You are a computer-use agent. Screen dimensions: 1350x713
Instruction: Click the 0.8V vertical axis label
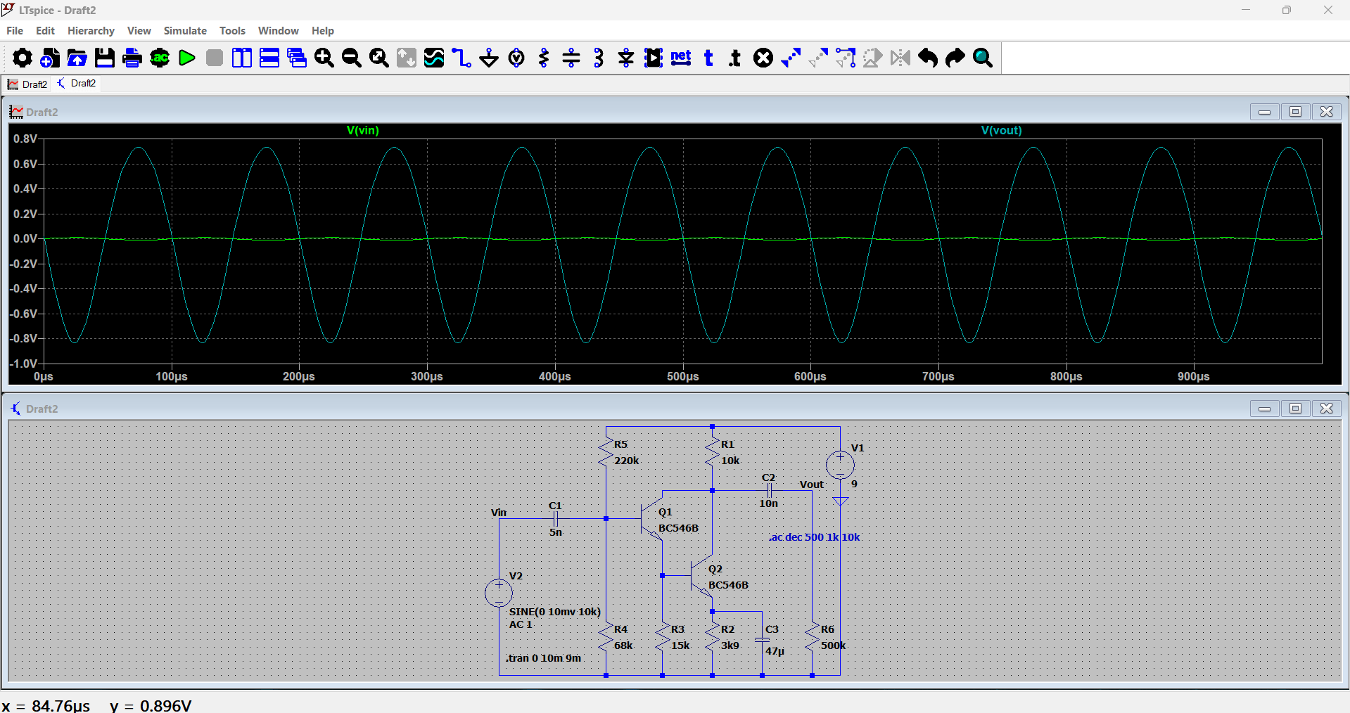pos(25,139)
